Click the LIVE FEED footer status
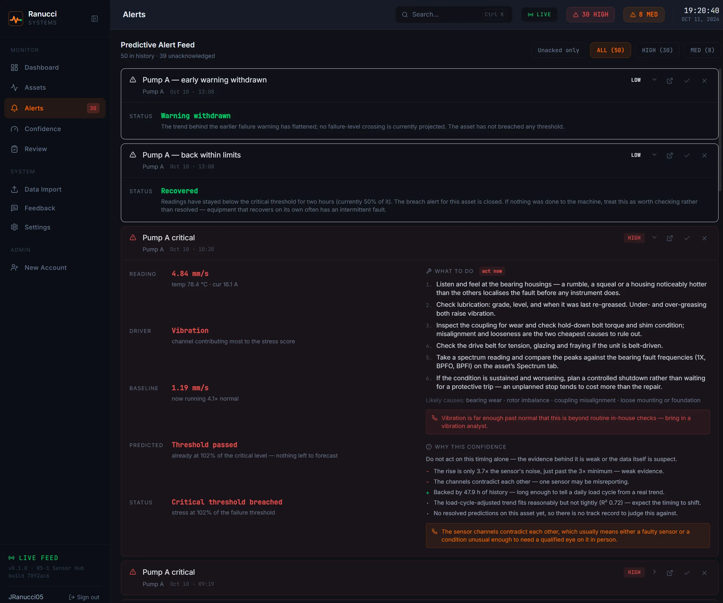This screenshot has width=723, height=603. [33, 557]
